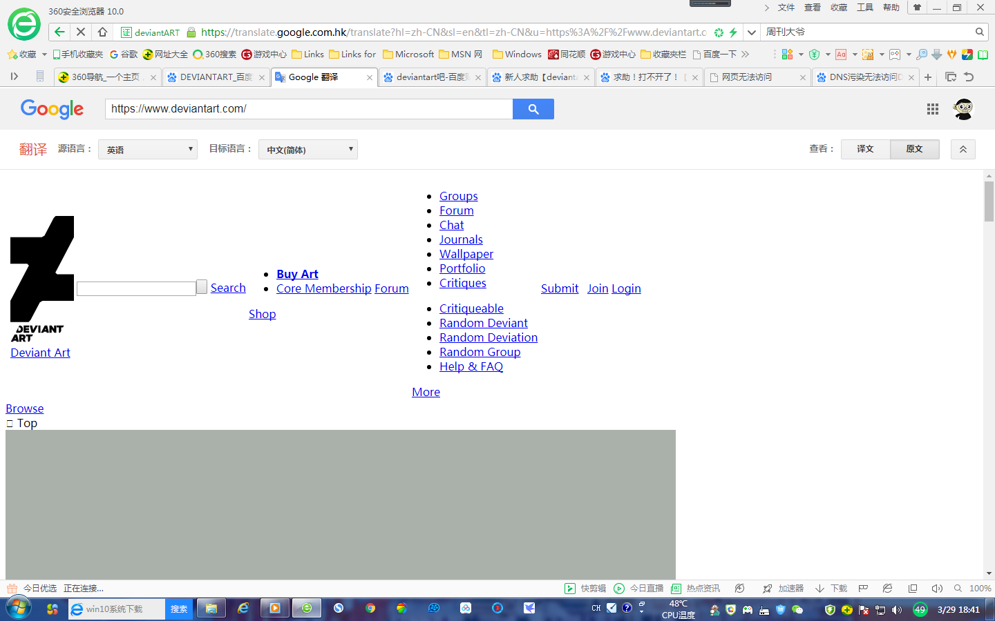Viewport: 995px width, 621px height.
Task: Switch to the 网页无法访问 tab
Action: (x=758, y=77)
